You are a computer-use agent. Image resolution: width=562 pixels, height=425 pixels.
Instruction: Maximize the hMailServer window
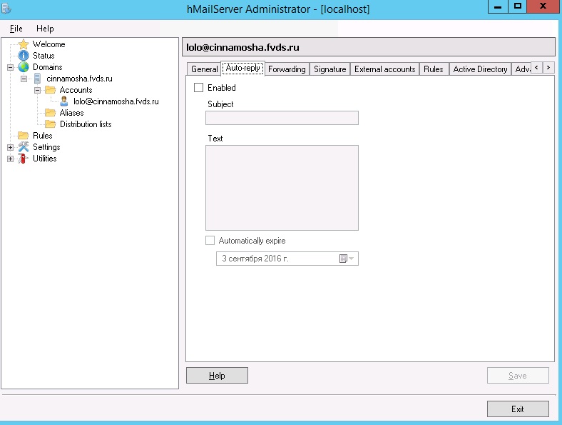518,6
